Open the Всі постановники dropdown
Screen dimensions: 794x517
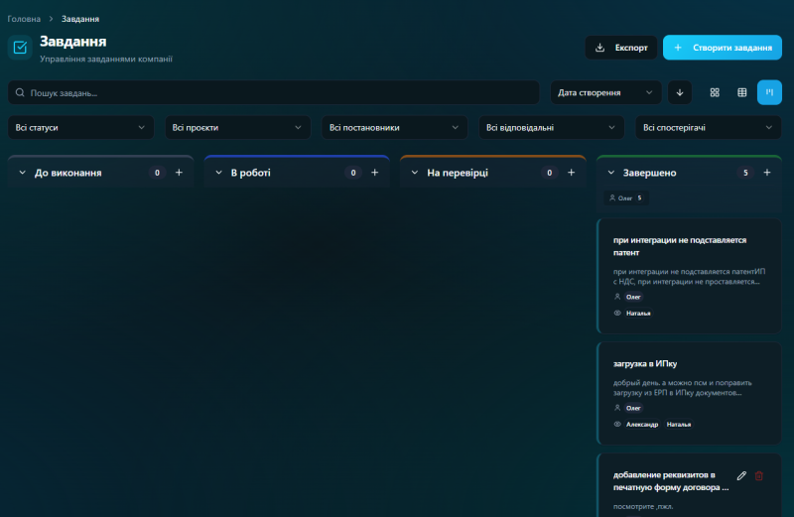(394, 128)
